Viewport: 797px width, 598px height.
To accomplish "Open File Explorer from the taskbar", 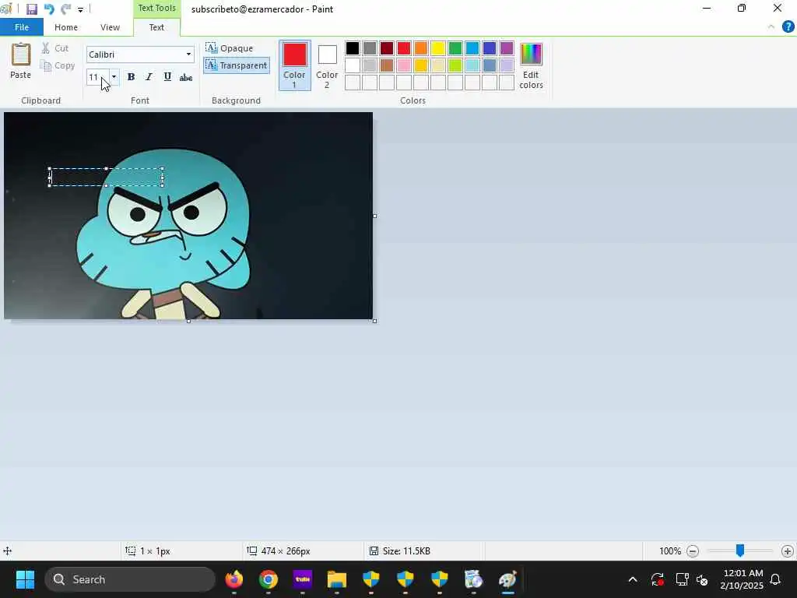I will click(x=336, y=579).
